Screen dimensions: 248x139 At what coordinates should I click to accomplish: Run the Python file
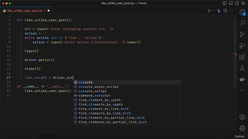209,11
